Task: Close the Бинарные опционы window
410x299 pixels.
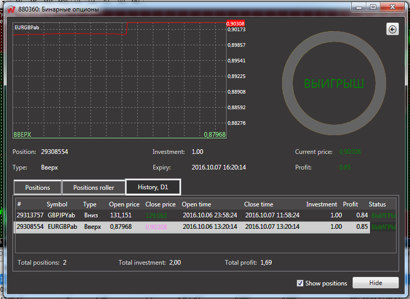Action: pos(392,7)
